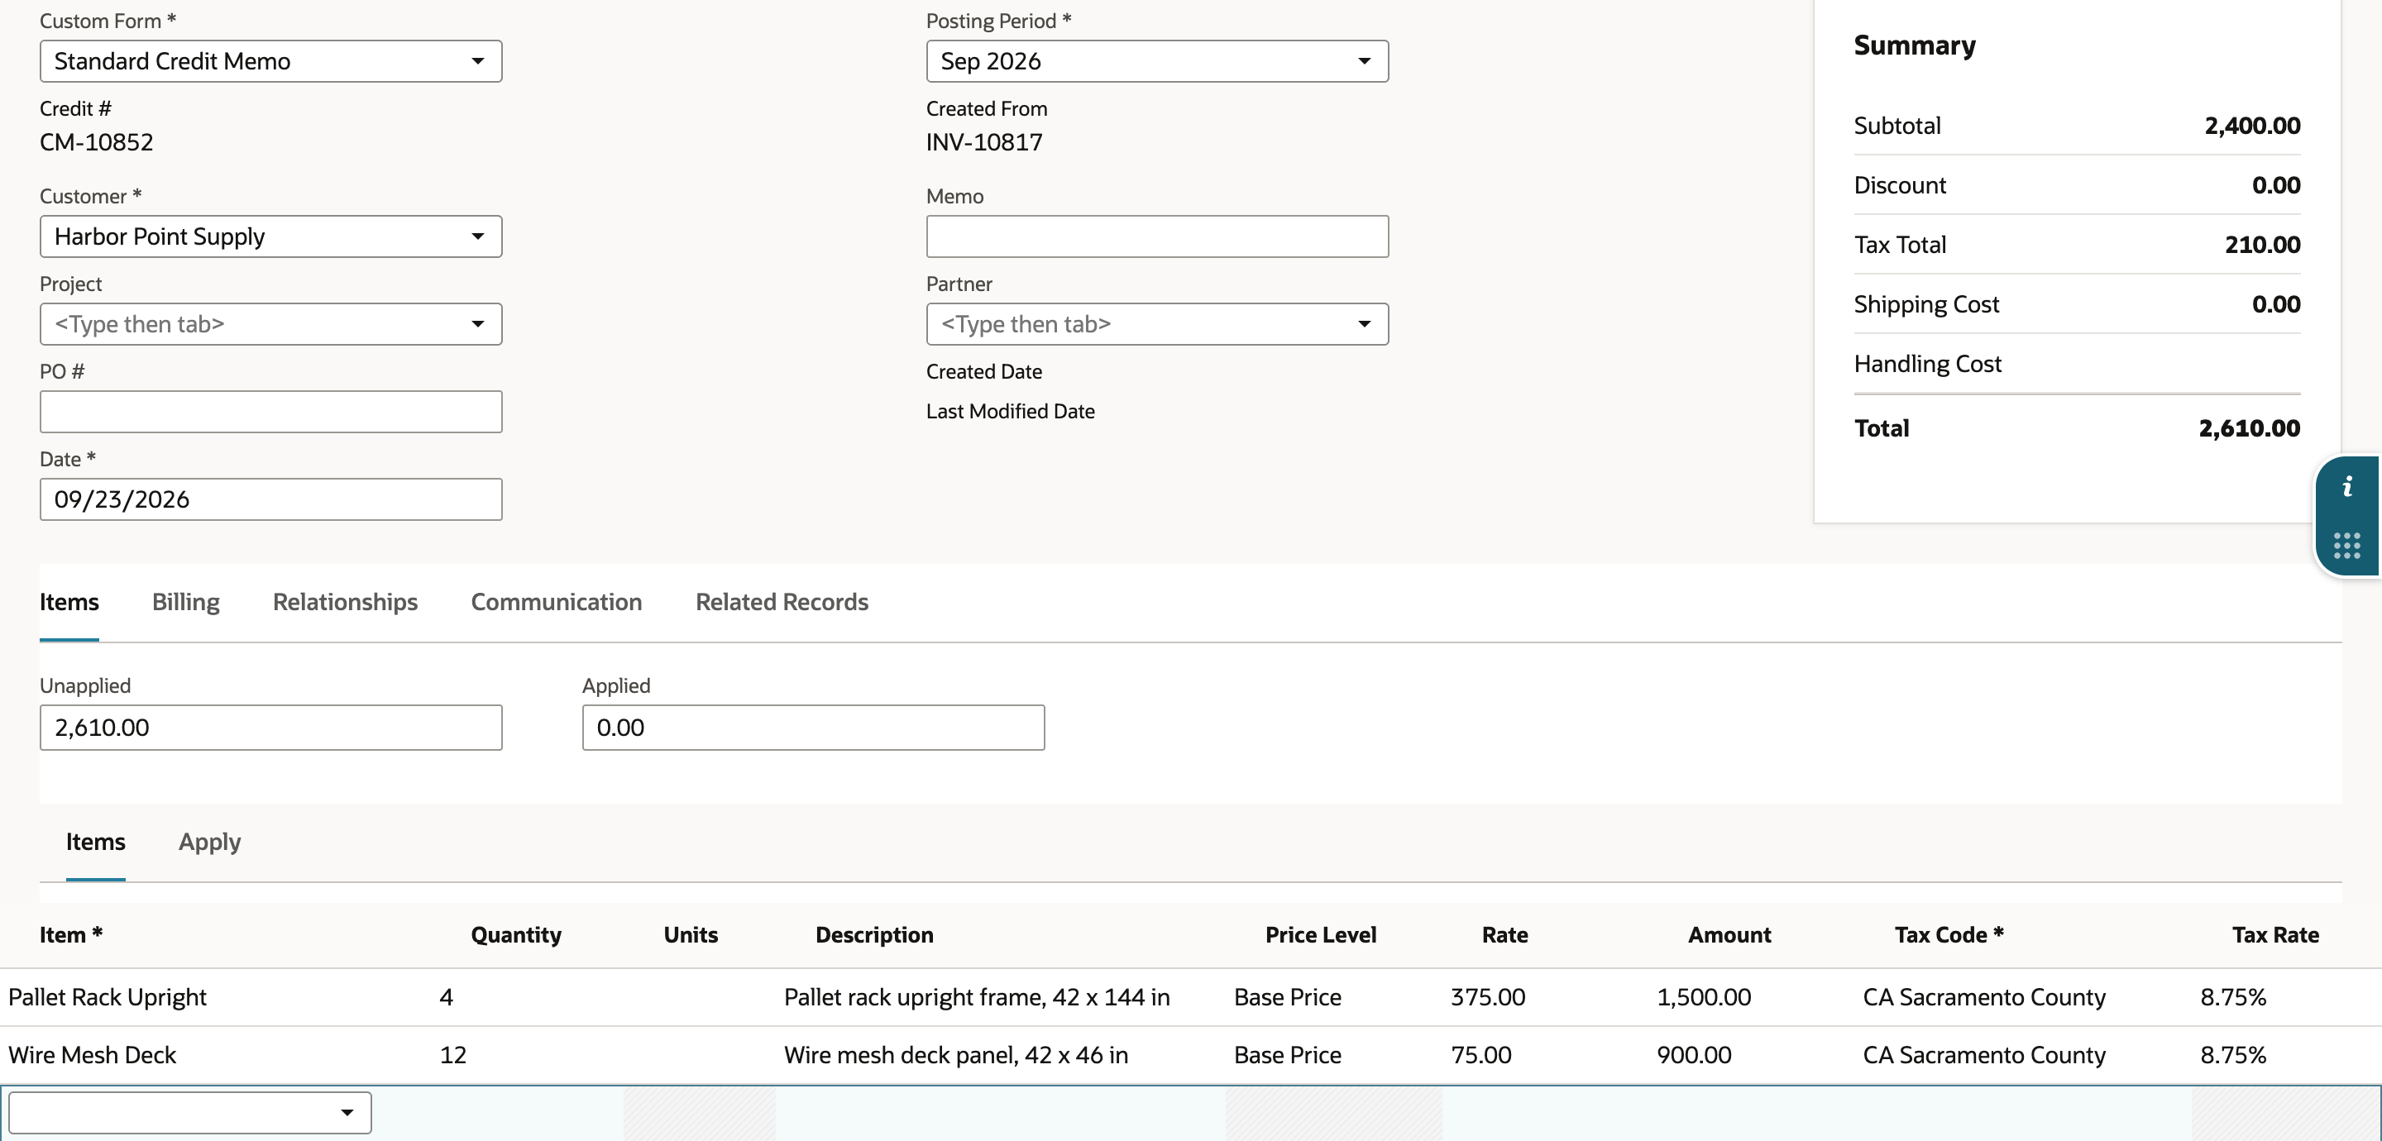2382x1141 pixels.
Task: Click quantity 4 in Pallet Rack row
Action: click(x=446, y=997)
